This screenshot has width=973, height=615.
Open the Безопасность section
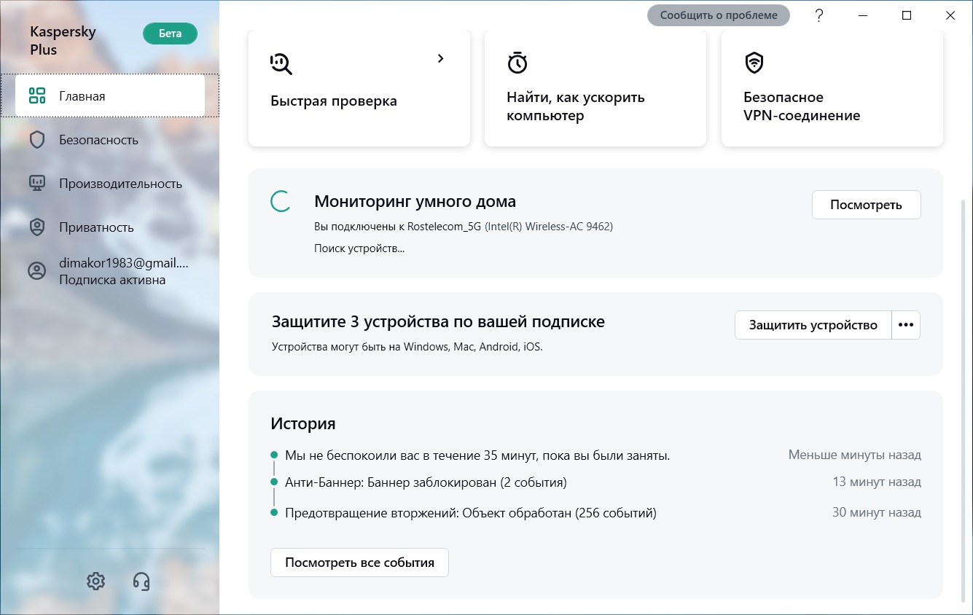[x=109, y=140]
